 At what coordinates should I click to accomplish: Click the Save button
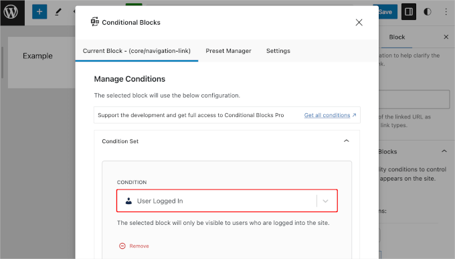point(387,12)
